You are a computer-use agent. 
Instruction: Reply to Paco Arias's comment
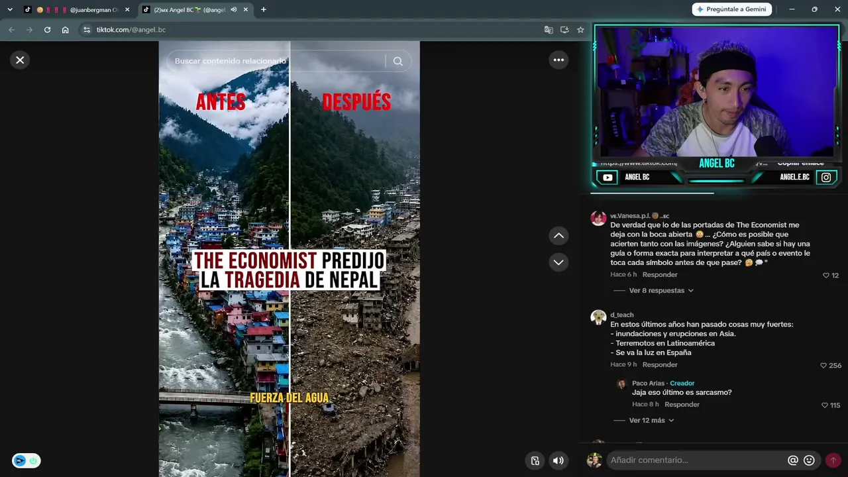tap(682, 405)
